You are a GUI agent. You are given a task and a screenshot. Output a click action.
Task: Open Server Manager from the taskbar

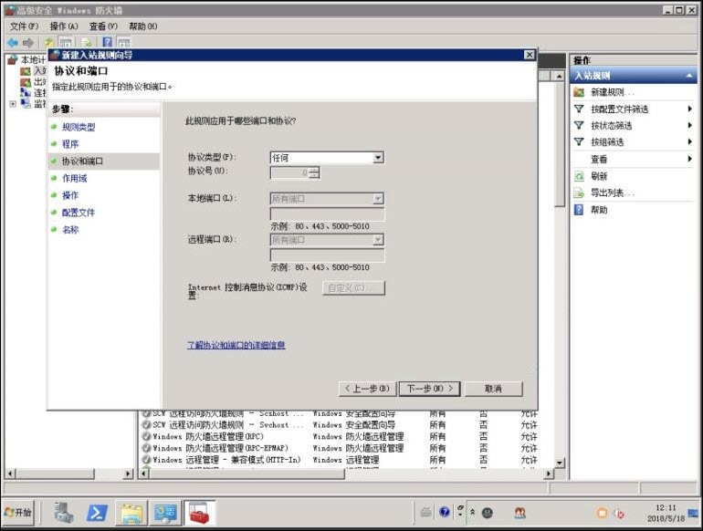(64, 513)
